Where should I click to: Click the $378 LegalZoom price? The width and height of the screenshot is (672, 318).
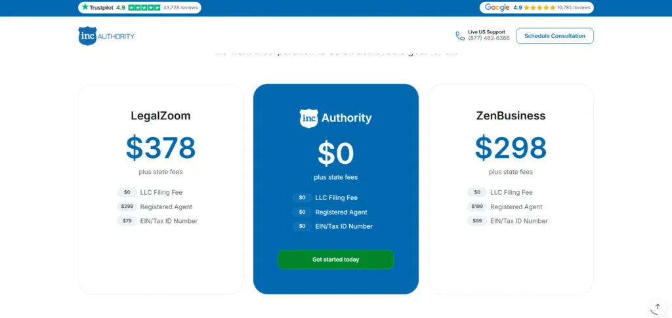coord(161,148)
